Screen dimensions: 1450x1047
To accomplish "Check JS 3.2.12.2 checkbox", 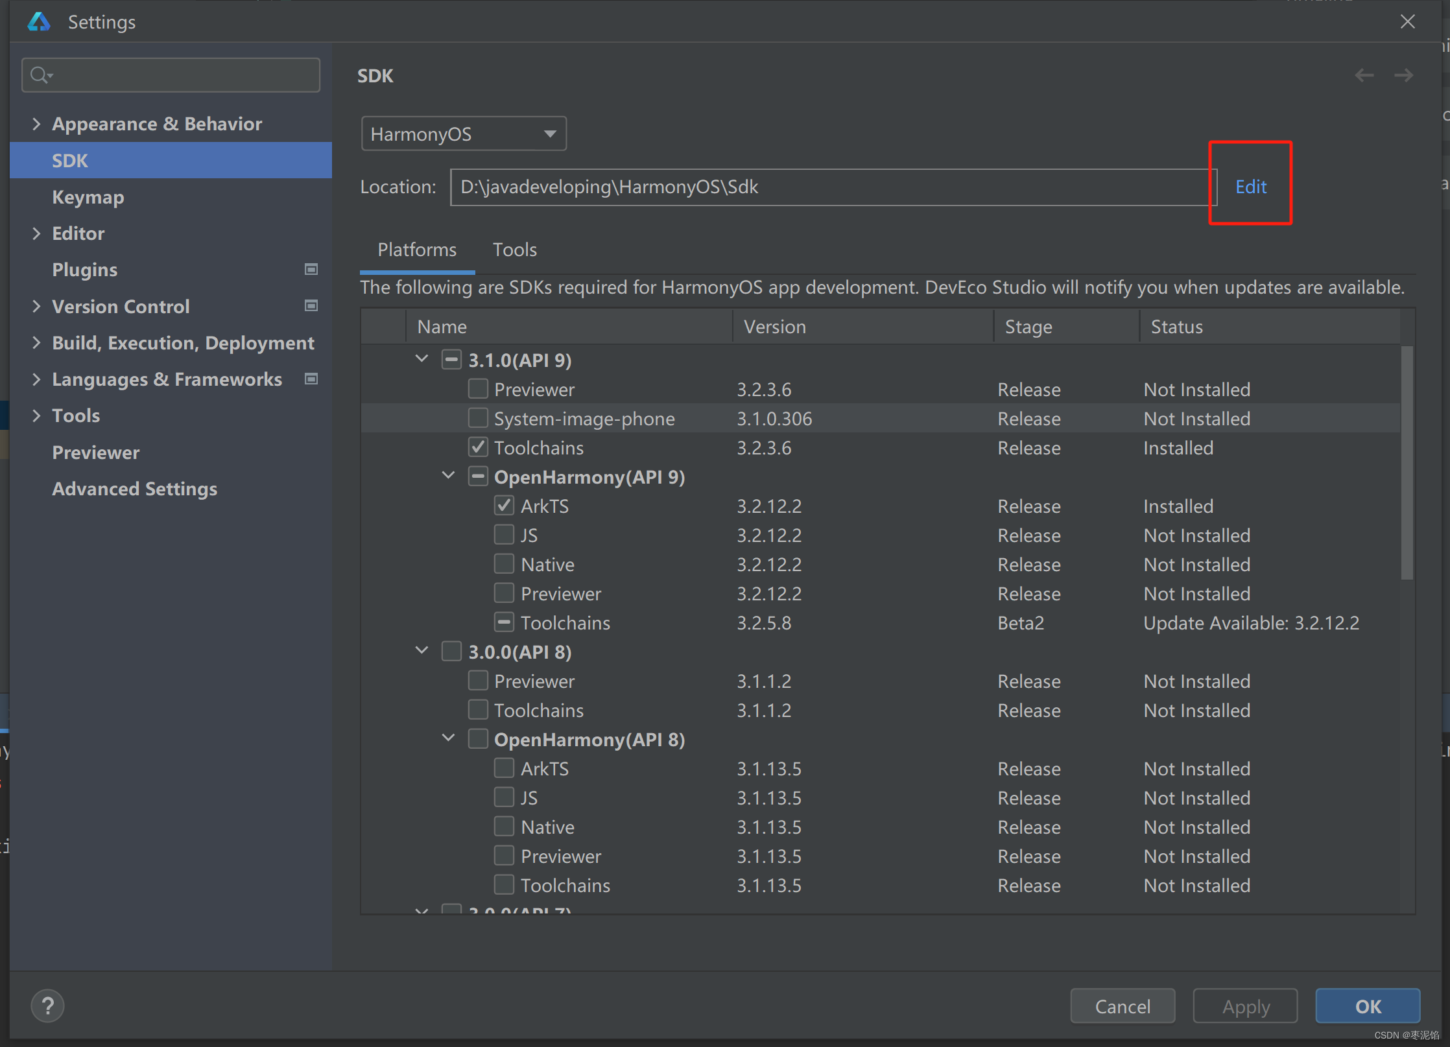I will [504, 534].
